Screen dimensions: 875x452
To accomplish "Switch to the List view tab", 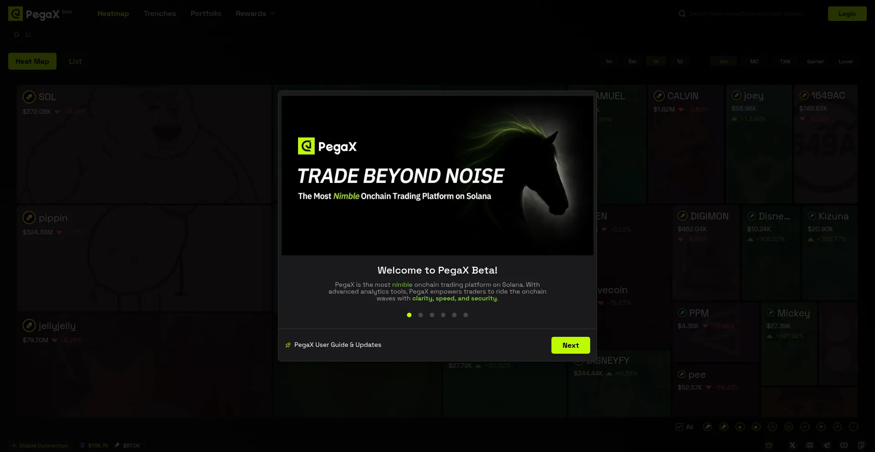I will pyautogui.click(x=75, y=61).
